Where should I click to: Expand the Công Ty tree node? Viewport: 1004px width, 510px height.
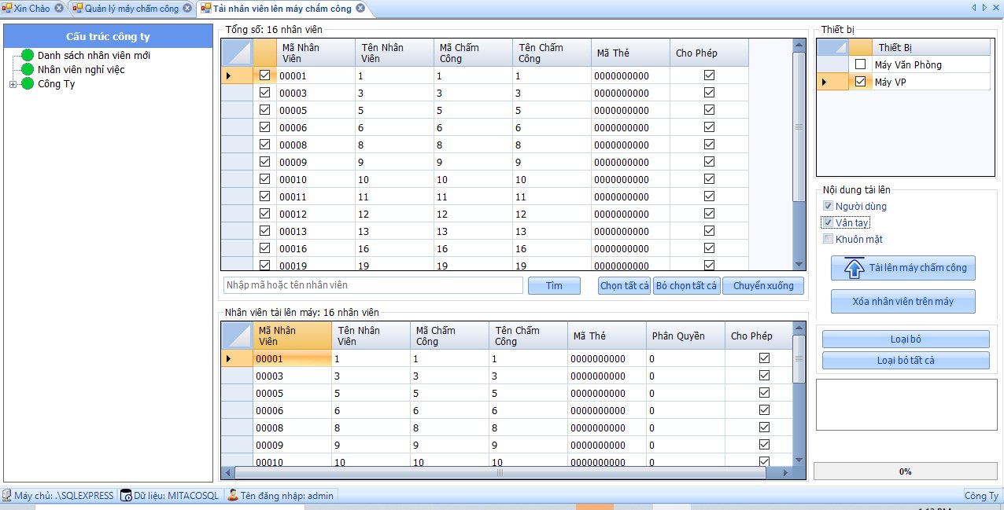click(13, 84)
